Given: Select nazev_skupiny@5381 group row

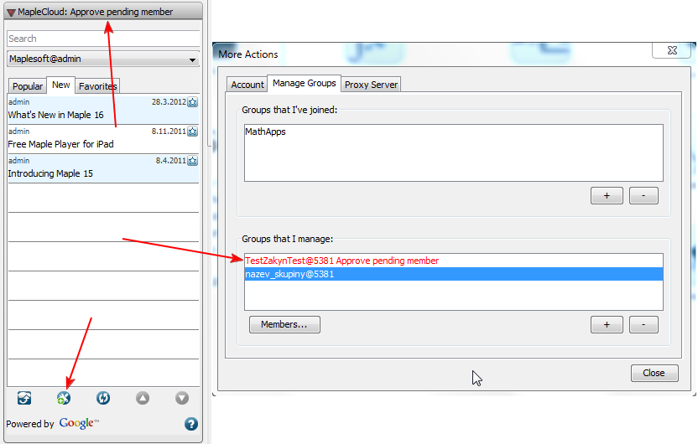Looking at the screenshot, I should pos(454,274).
